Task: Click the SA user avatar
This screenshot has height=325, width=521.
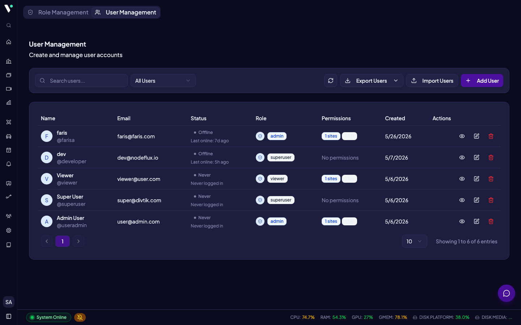Action: click(x=9, y=302)
